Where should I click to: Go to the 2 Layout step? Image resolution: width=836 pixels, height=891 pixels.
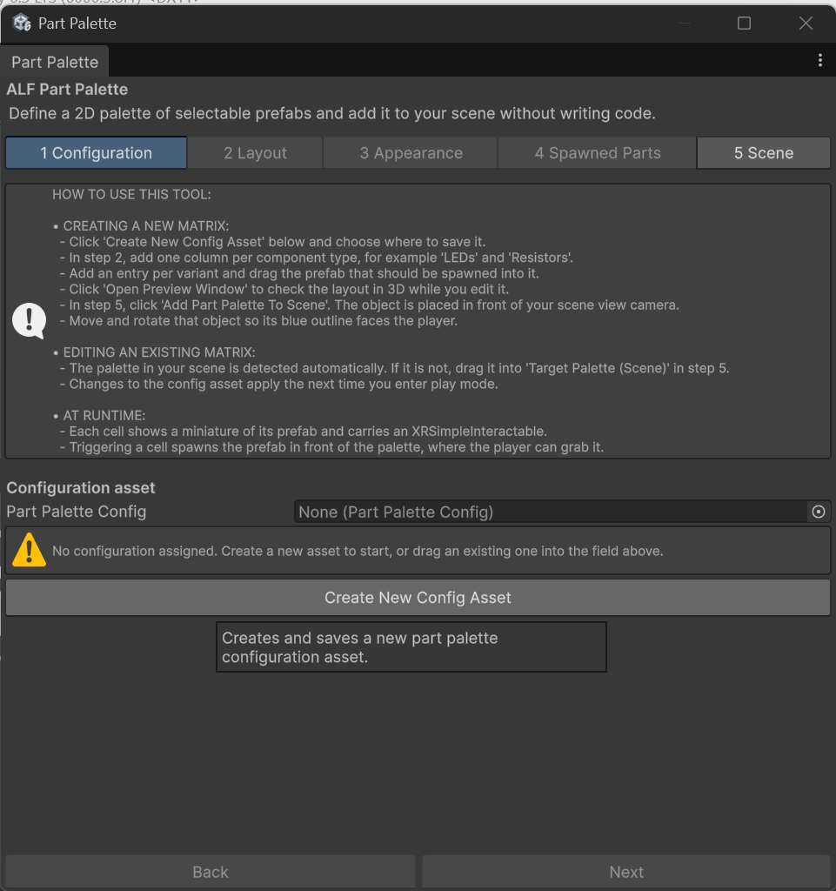click(x=255, y=153)
